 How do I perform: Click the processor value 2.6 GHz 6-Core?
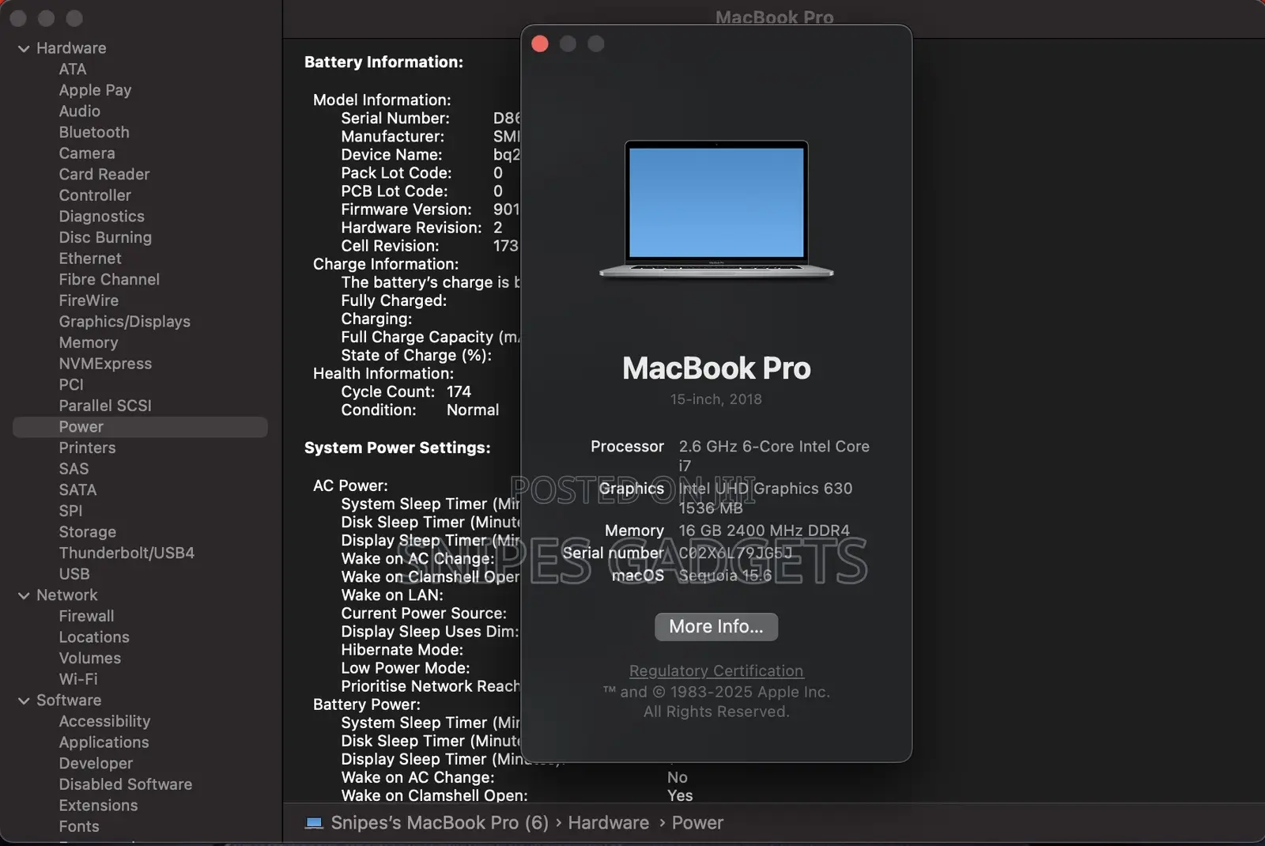click(774, 456)
